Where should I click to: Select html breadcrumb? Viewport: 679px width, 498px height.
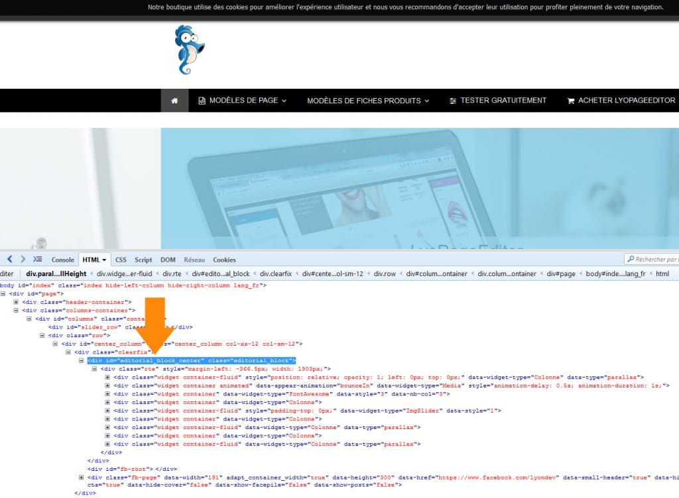click(662, 274)
